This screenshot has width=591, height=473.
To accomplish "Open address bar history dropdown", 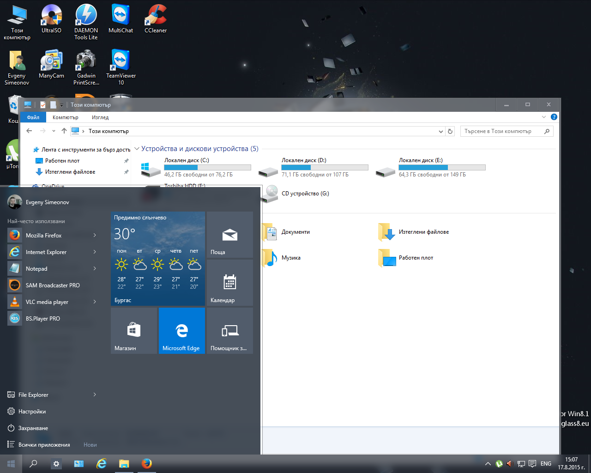I will [440, 132].
